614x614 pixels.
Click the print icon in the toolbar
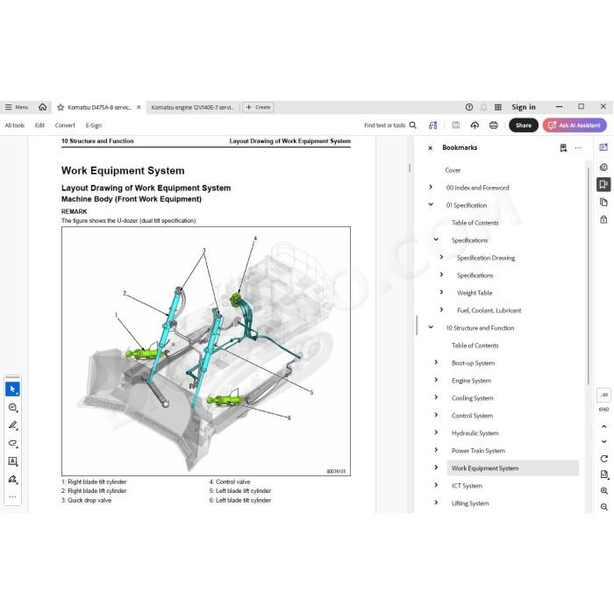point(493,125)
